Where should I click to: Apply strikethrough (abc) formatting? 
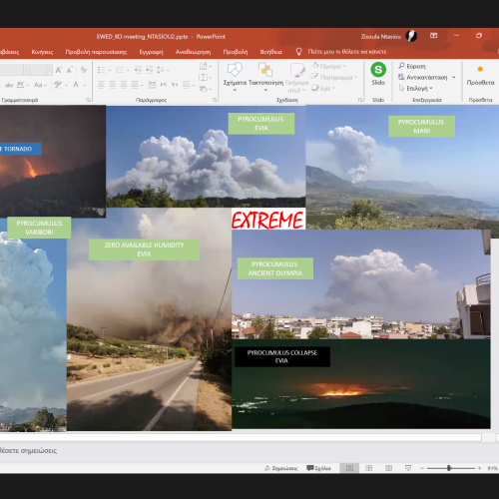click(x=9, y=85)
